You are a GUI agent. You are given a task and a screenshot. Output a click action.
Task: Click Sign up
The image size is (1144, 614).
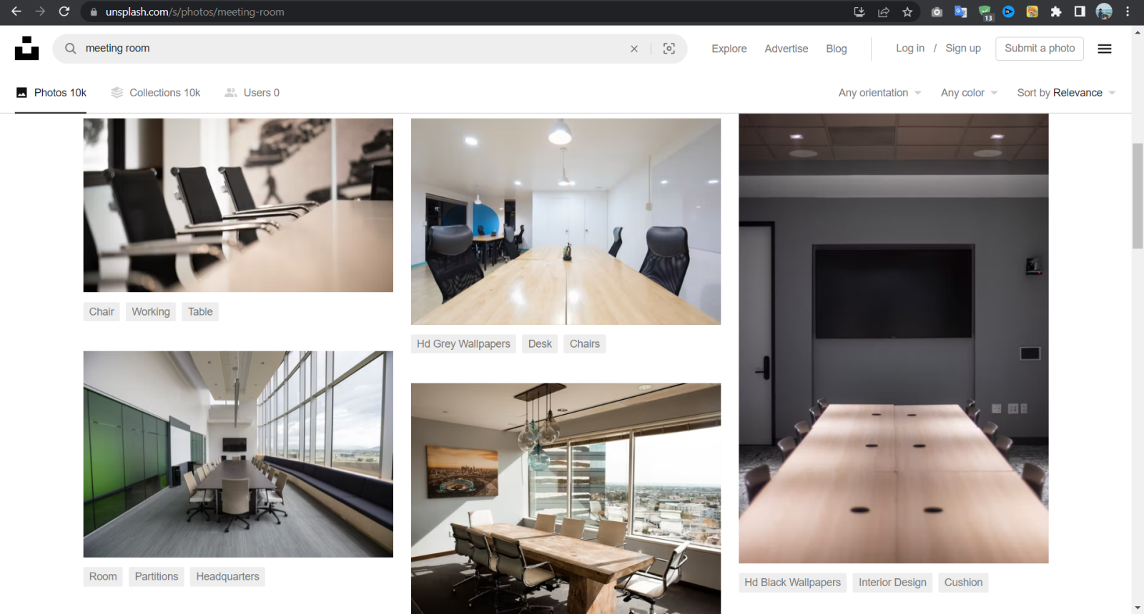963,48
